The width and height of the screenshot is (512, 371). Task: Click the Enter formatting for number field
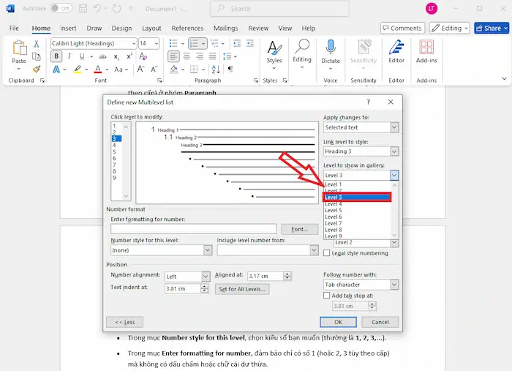194,229
